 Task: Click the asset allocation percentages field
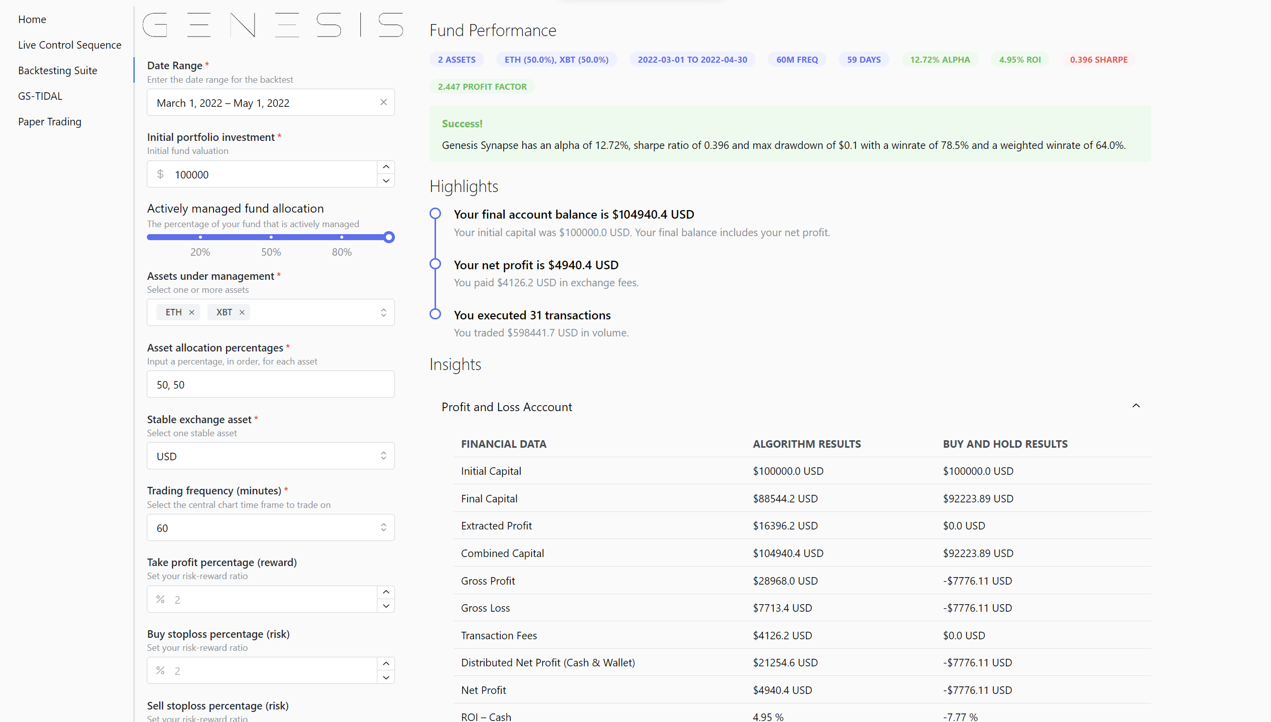coord(271,385)
